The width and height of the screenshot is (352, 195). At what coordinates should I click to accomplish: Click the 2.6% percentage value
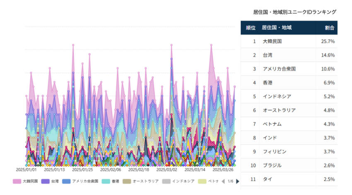click(329, 165)
